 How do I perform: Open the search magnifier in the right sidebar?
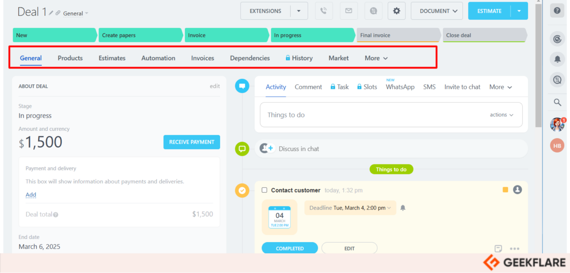pyautogui.click(x=557, y=102)
